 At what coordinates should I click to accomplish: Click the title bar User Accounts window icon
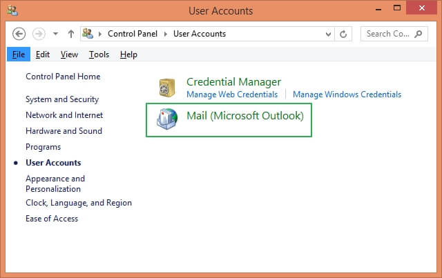[x=12, y=11]
